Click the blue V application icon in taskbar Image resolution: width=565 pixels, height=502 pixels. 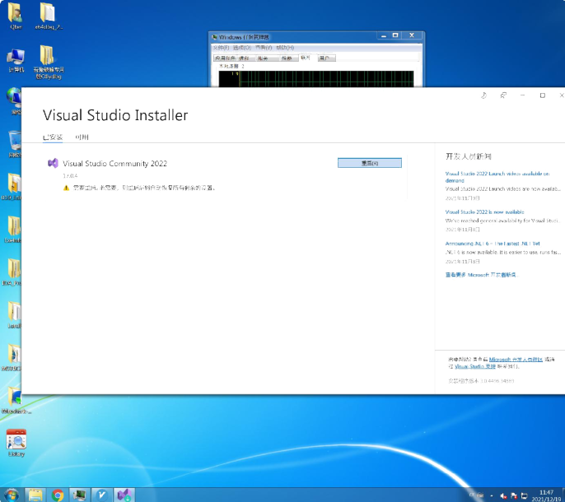[x=102, y=495]
